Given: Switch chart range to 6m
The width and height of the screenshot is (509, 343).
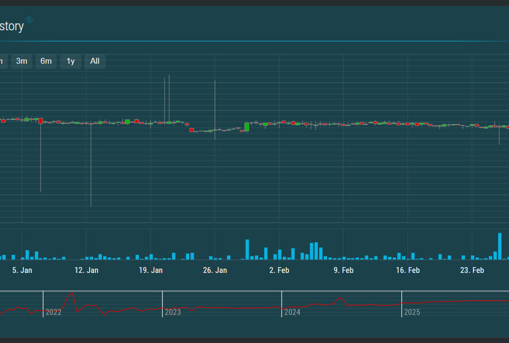Looking at the screenshot, I should pos(46,61).
